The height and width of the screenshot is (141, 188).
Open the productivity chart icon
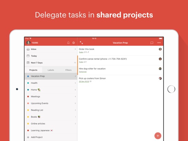(x=74, y=43)
